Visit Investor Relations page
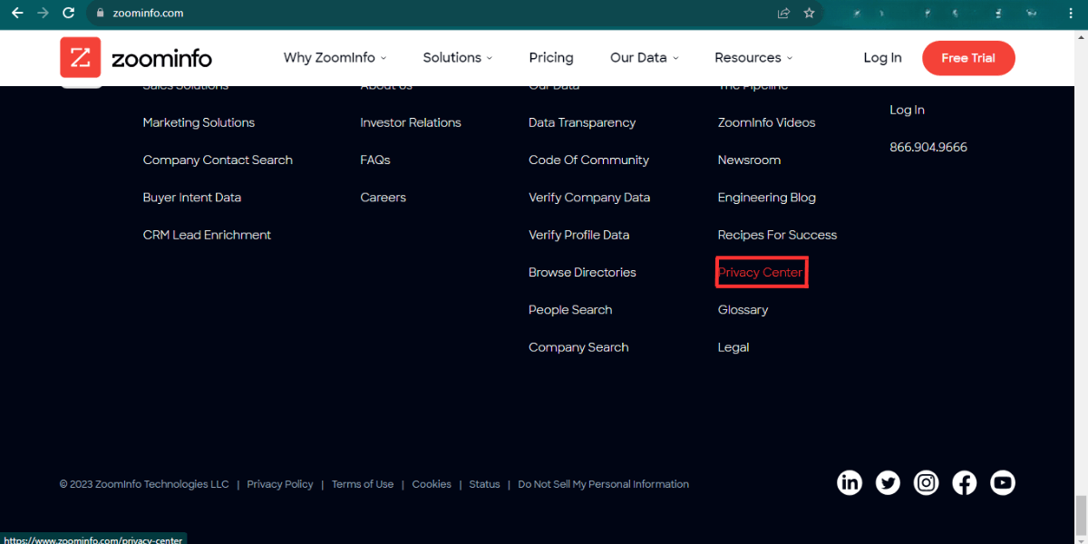Viewport: 1088px width, 544px height. pos(410,122)
